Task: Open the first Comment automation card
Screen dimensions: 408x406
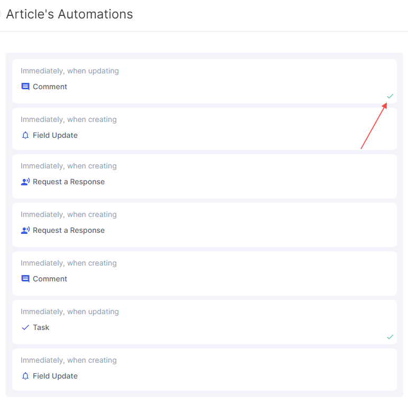Action: coord(204,81)
